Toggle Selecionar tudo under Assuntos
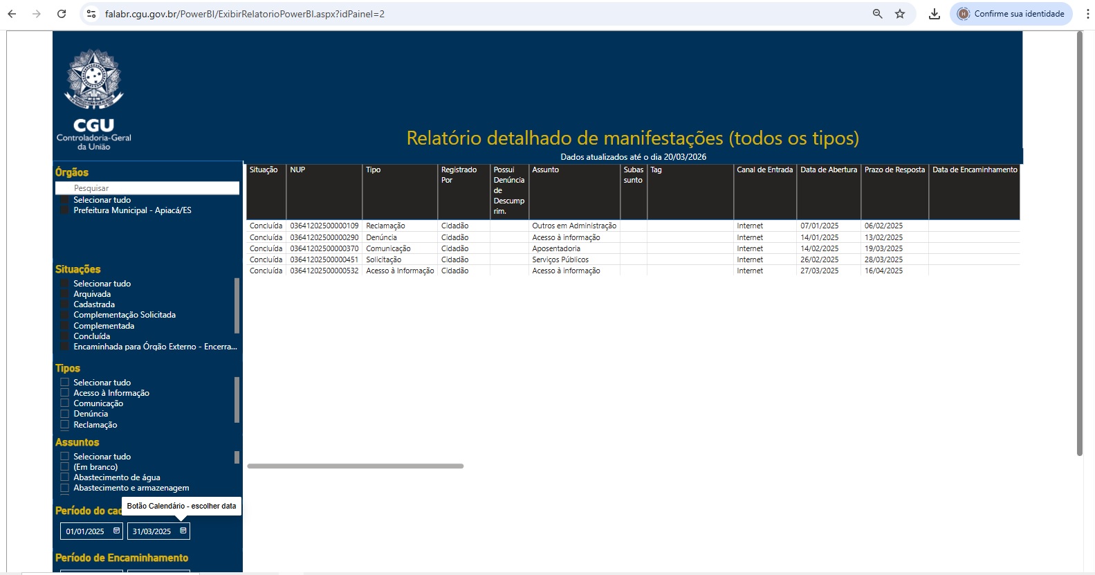This screenshot has width=1095, height=575. point(65,457)
